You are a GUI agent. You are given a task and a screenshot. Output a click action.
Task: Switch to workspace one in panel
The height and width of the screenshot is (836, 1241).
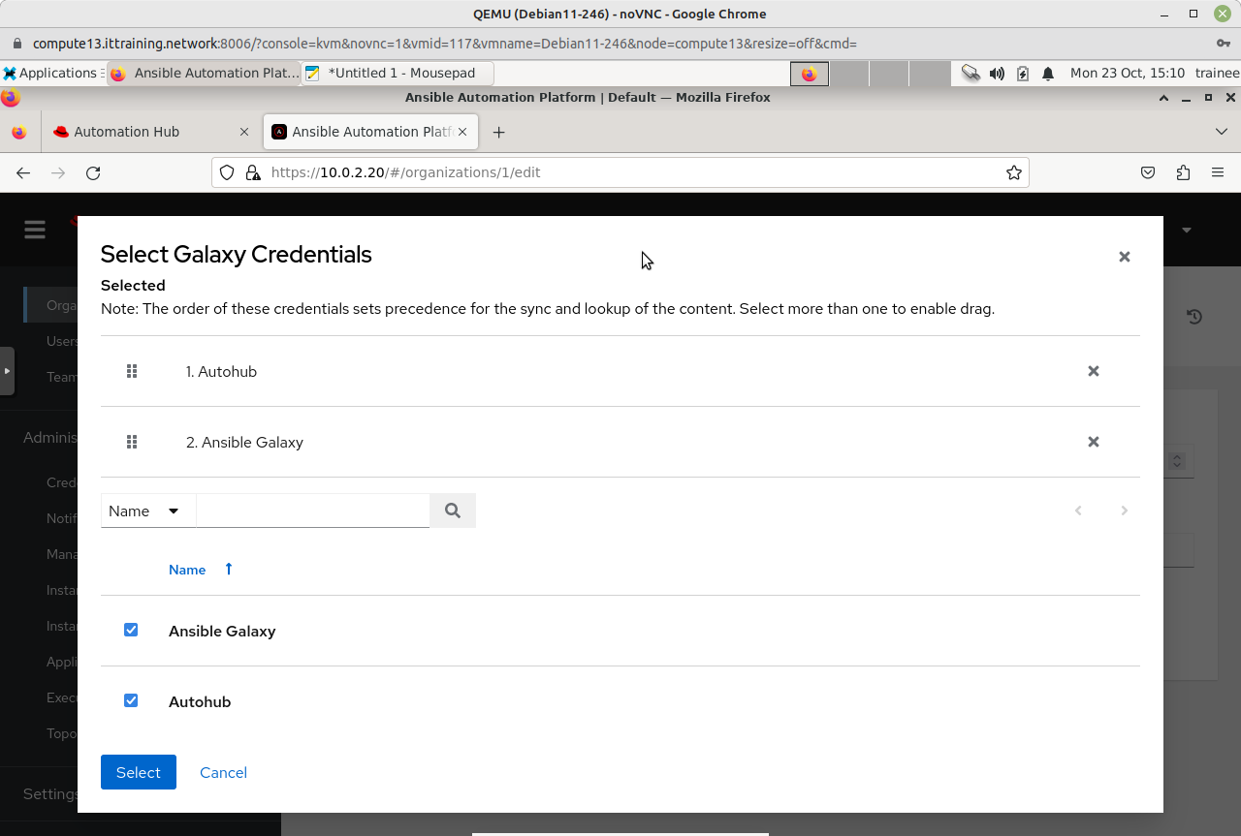click(x=810, y=73)
